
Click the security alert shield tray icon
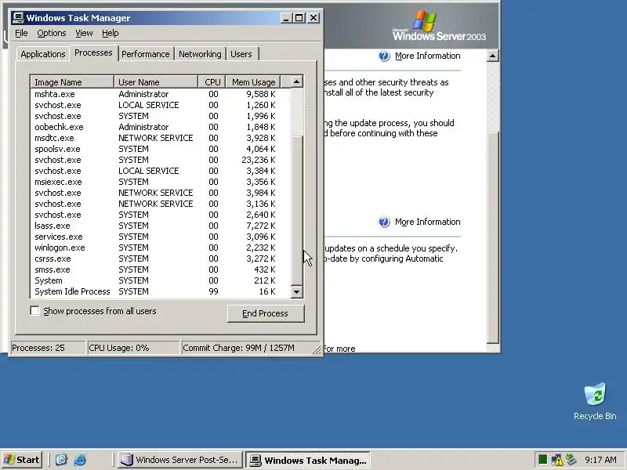point(556,460)
